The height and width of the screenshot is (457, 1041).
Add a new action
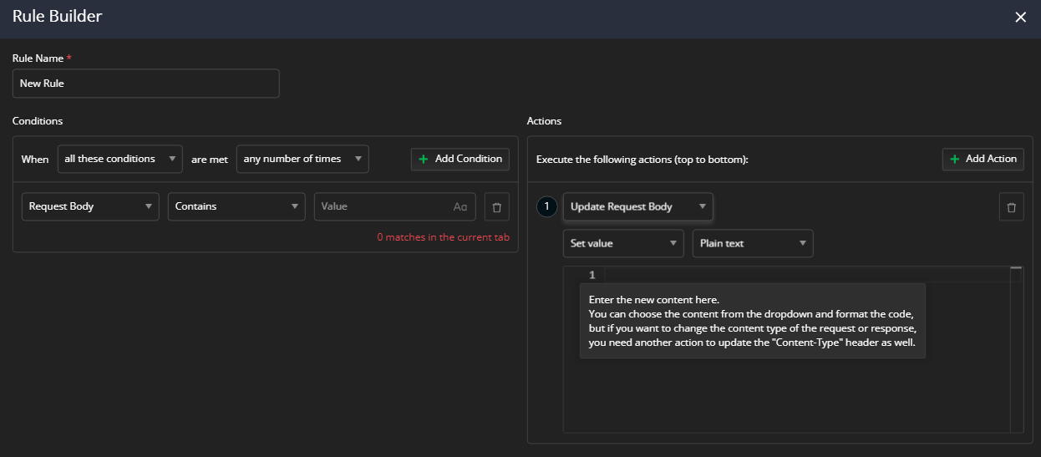pyautogui.click(x=983, y=159)
